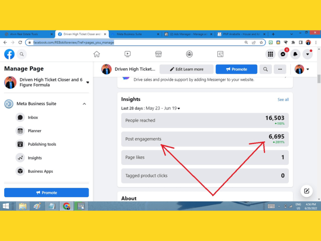Open Publishing tools in sidebar
Screen dimensions: 321x241
pos(42,144)
